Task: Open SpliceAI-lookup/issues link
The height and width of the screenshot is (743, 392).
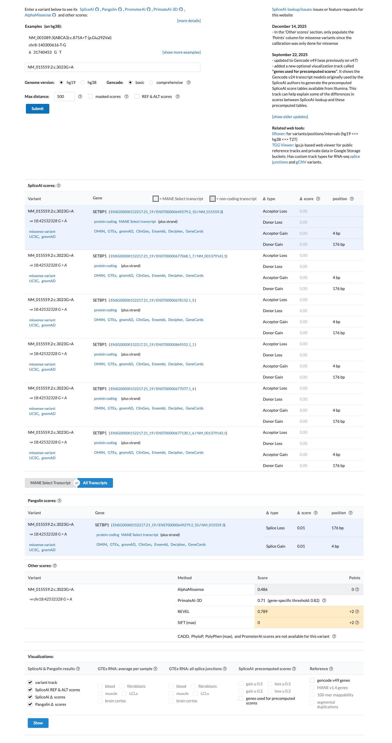Action: (x=292, y=9)
